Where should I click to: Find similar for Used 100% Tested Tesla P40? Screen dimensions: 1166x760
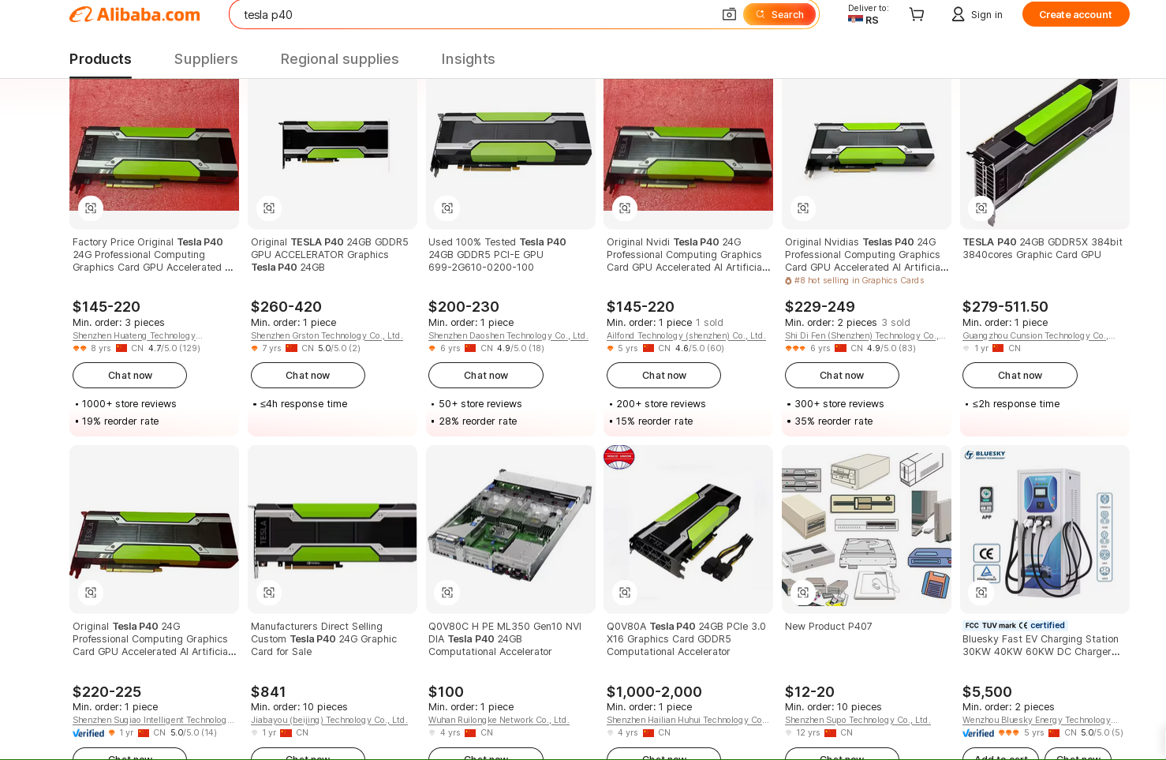[x=447, y=208]
